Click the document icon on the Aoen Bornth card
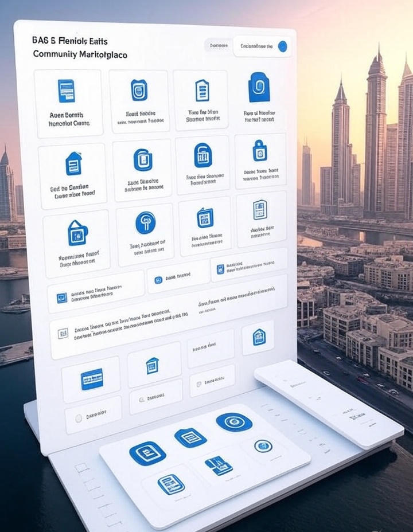The height and width of the screenshot is (532, 413). pyautogui.click(x=67, y=91)
